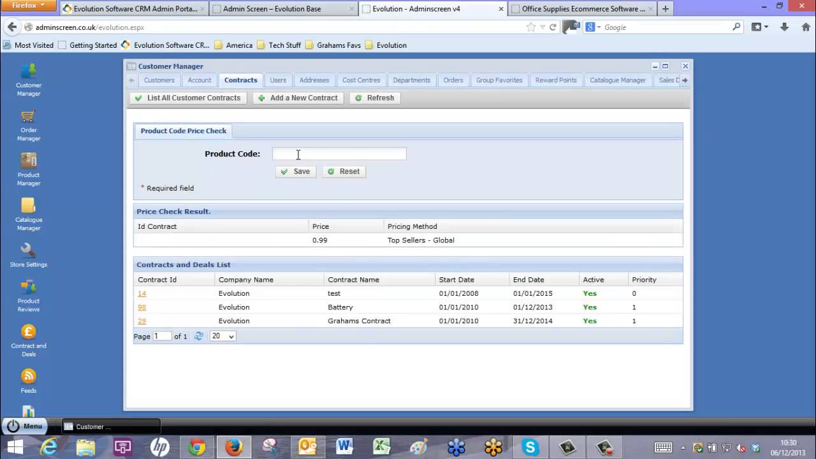The height and width of the screenshot is (459, 816).
Task: Open Google Chrome from taskbar
Action: 197,448
